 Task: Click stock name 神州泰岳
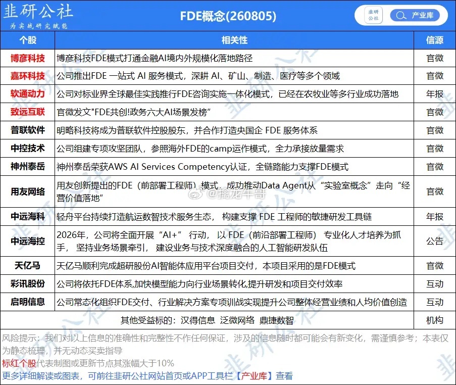click(28, 166)
